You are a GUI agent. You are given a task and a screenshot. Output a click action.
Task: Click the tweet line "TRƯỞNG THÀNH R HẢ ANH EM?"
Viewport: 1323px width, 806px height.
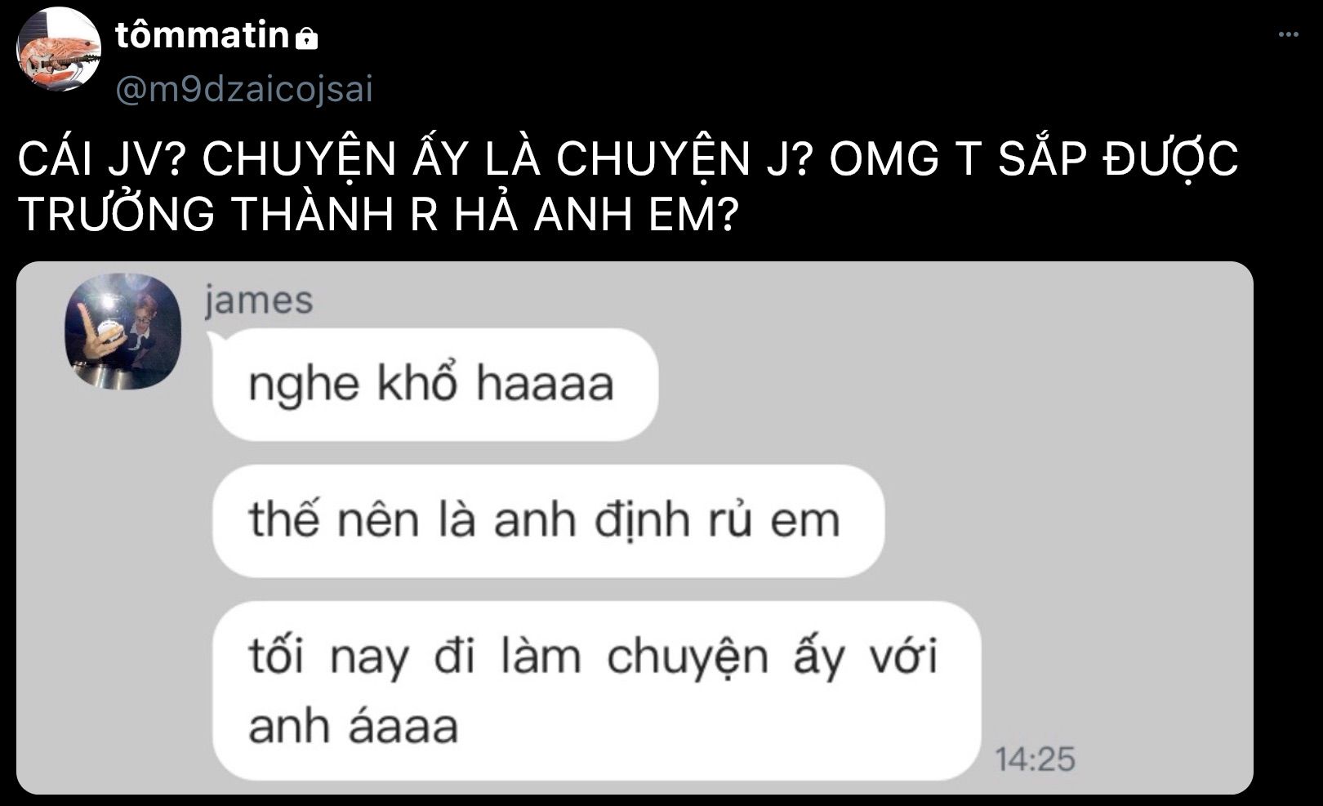pos(378,214)
